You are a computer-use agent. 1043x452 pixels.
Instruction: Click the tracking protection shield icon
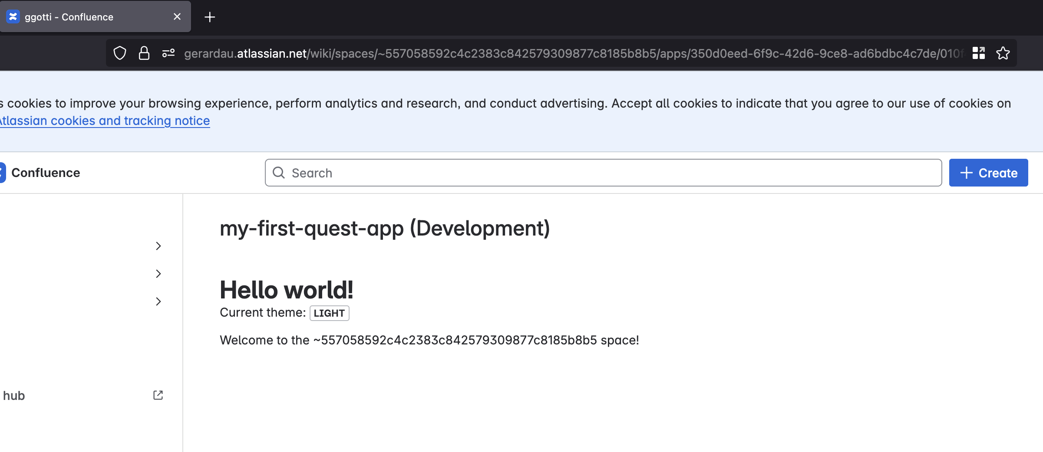[x=120, y=53]
